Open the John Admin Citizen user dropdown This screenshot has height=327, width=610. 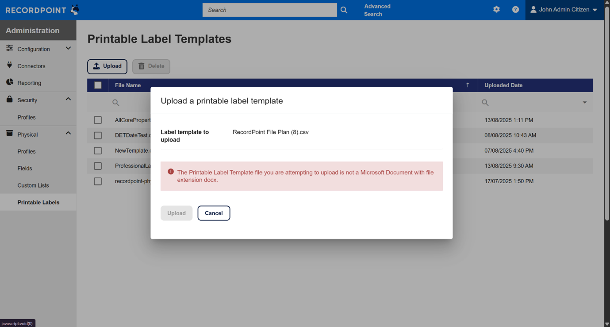tap(564, 10)
